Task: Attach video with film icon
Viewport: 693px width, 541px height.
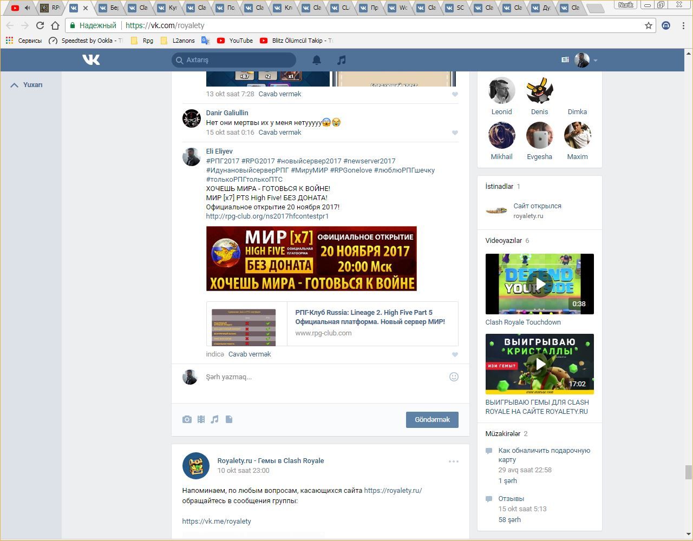Action: tap(201, 419)
